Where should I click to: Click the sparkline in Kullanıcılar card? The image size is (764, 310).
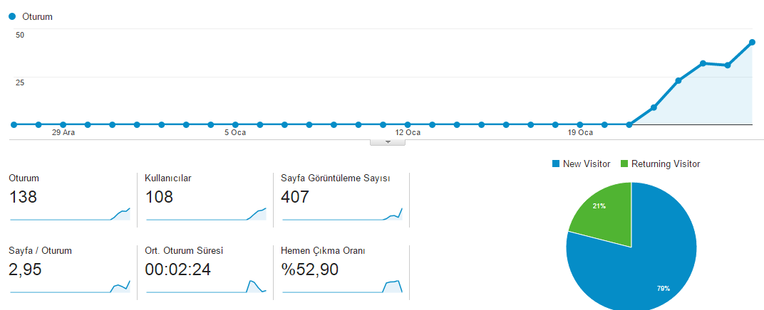[x=206, y=214]
